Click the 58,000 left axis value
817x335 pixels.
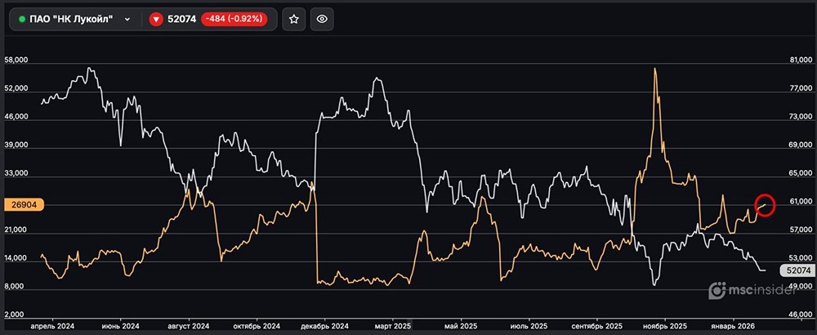click(x=15, y=60)
